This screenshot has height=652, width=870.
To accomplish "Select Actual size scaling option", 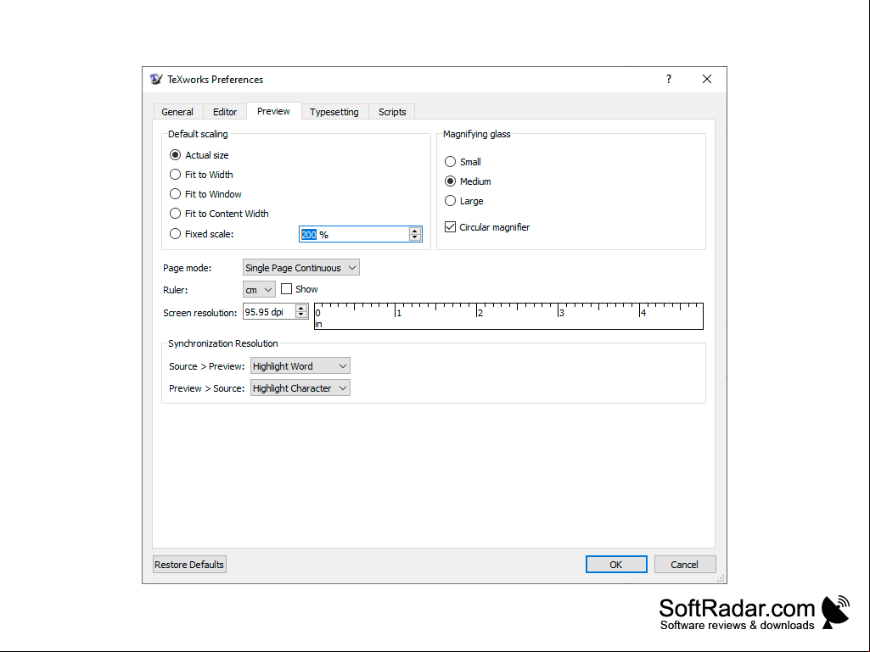I will click(199, 155).
